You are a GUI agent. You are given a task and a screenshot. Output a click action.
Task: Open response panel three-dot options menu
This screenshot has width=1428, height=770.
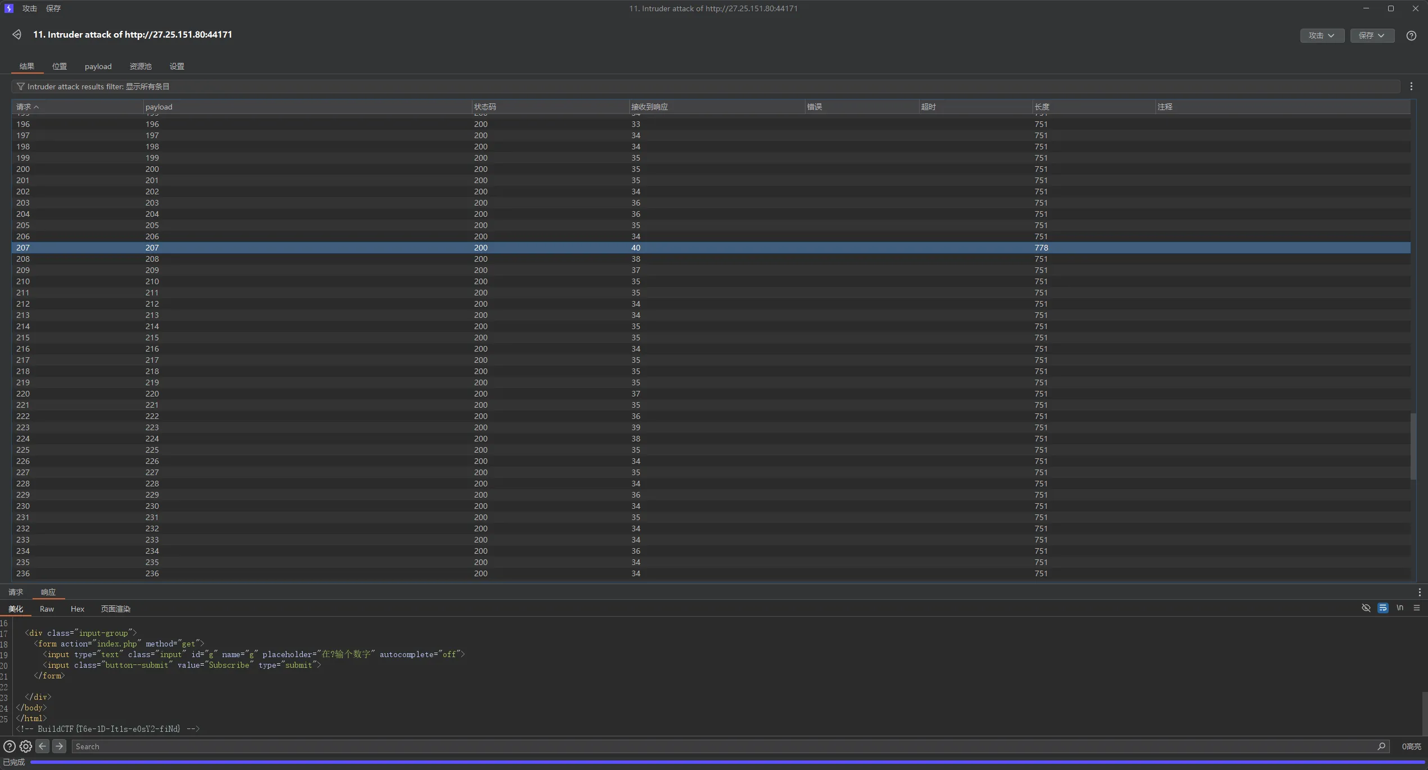coord(1419,592)
